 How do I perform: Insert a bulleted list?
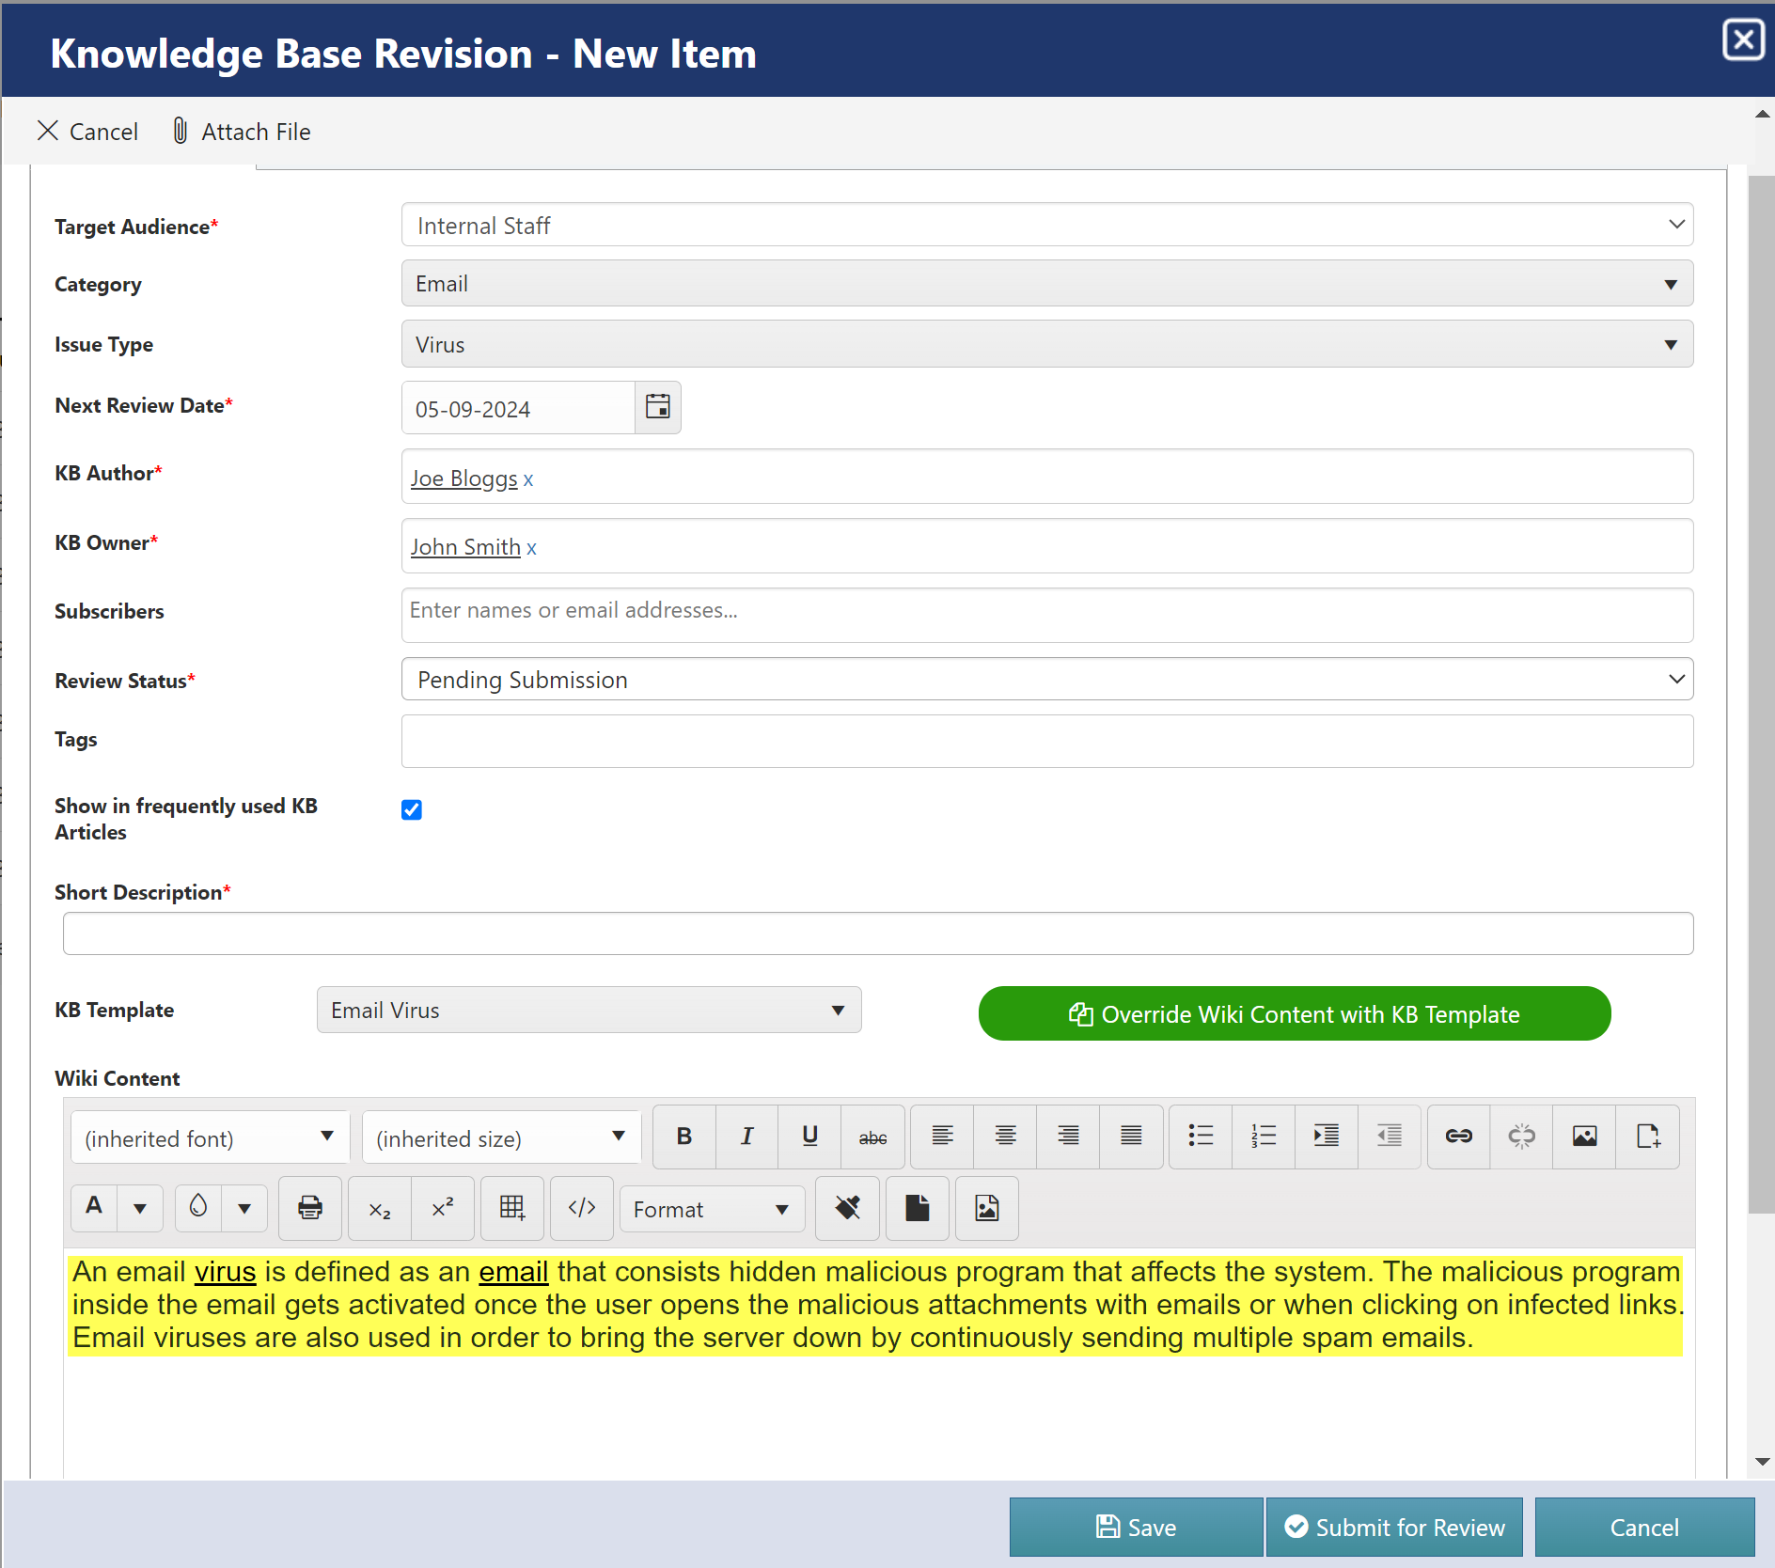(x=1200, y=1137)
